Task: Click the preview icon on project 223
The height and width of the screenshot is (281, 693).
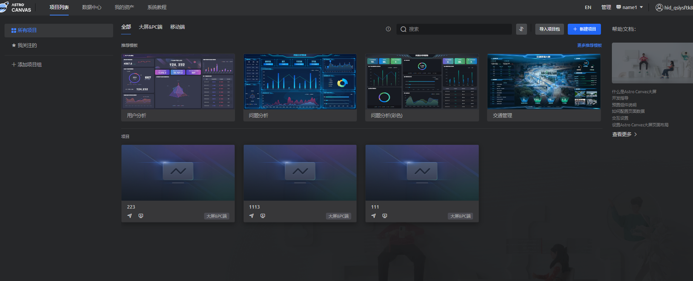Action: coord(141,216)
